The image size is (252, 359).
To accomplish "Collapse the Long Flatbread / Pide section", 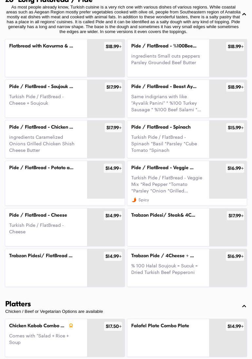I will pos(244,14).
